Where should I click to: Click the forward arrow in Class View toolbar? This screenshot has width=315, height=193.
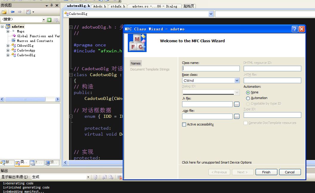pyautogui.click(x=19, y=12)
